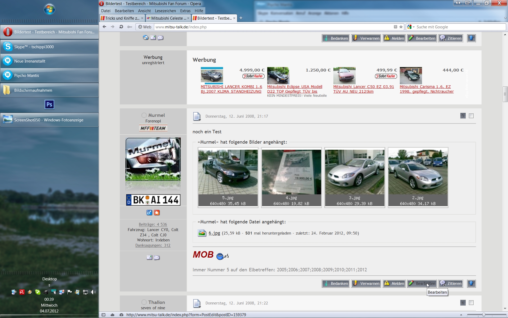
Task: Adjust the zoom slider in status bar
Action: point(484,315)
